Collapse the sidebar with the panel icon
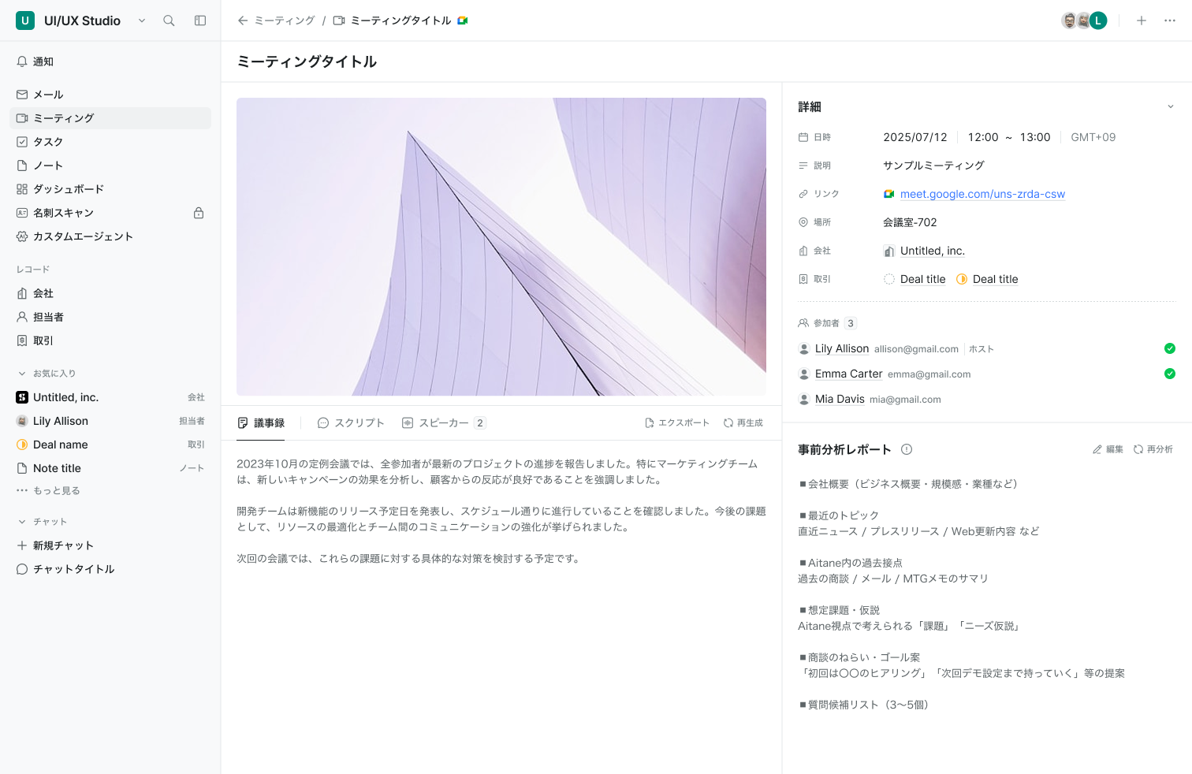Viewport: 1192px width, 774px height. coord(200,20)
